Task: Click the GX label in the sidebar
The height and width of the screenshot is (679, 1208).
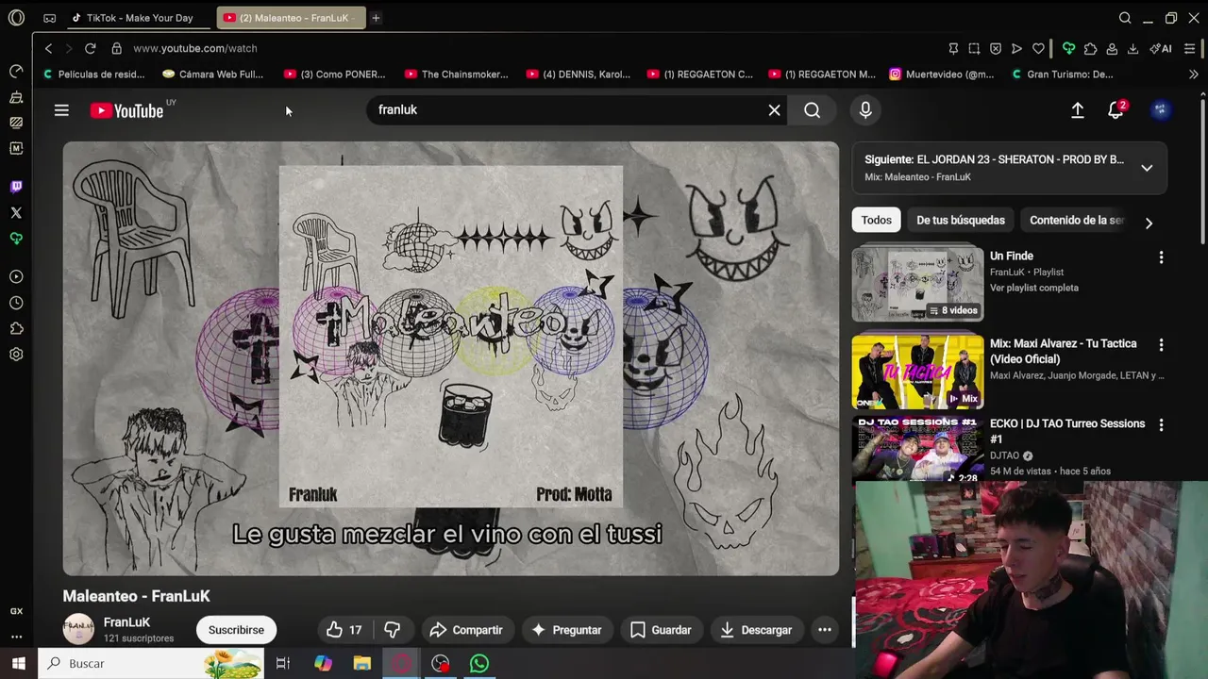Action: click(x=16, y=611)
